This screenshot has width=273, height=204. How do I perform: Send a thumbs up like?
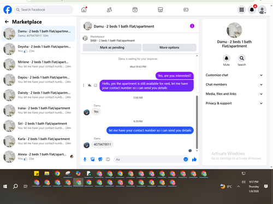tap(194, 159)
